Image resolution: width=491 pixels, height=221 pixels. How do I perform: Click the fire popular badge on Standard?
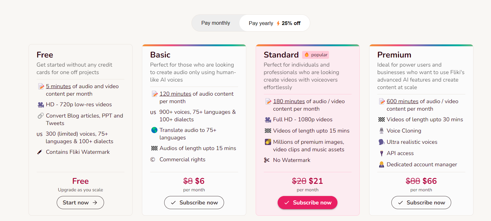click(316, 55)
